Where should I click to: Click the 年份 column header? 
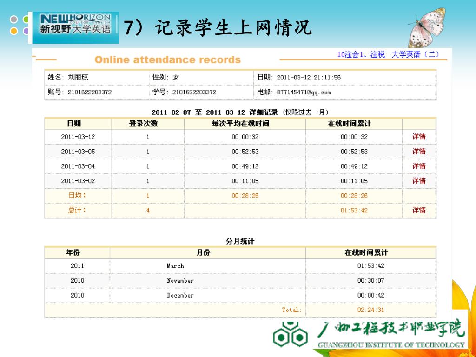point(73,252)
